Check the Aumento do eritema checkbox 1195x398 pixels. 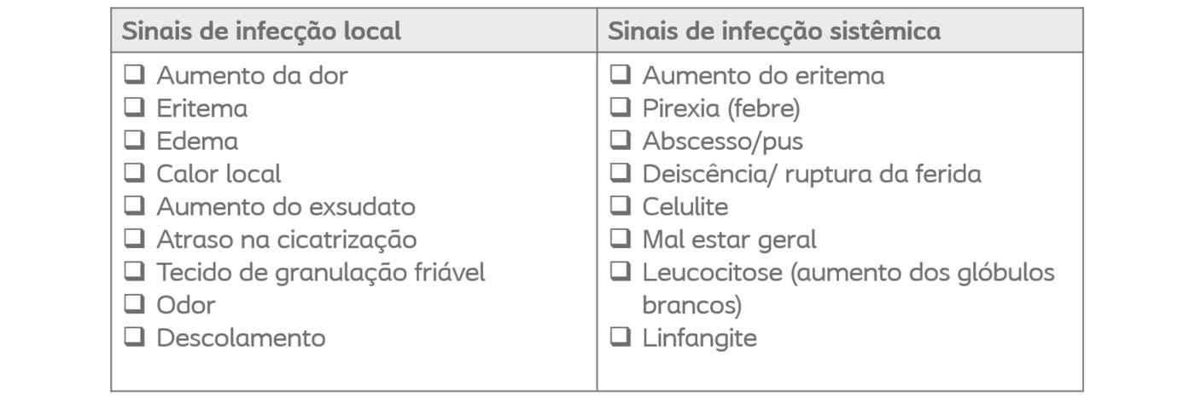click(x=620, y=75)
